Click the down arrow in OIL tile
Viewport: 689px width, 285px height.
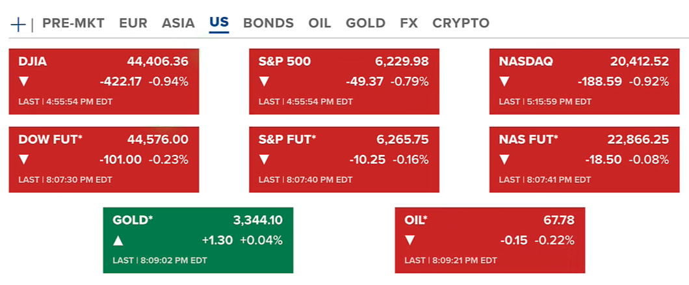coord(410,241)
